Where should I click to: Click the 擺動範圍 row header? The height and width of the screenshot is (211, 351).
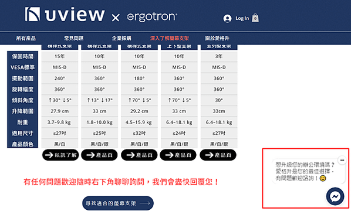click(x=23, y=79)
